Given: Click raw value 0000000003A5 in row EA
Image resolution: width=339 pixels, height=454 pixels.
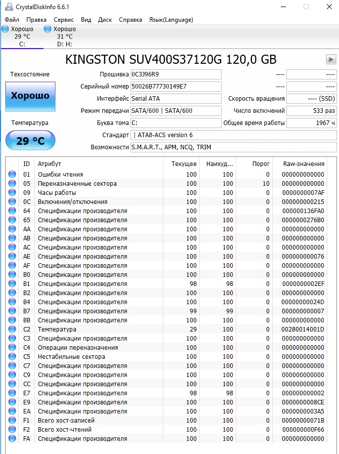Looking at the screenshot, I should pyautogui.click(x=303, y=411).
